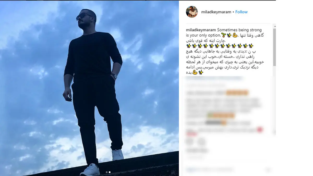Open the blurred likes count text
The width and height of the screenshot is (313, 176).
(x=197, y=151)
